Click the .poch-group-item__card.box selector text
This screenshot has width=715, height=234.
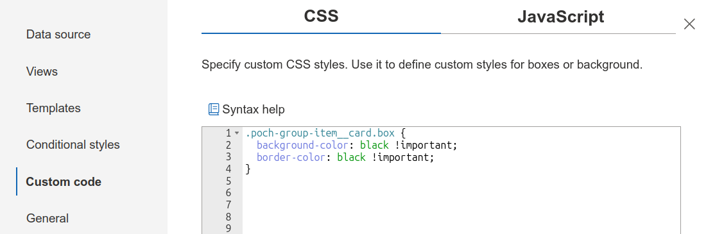tap(320, 133)
